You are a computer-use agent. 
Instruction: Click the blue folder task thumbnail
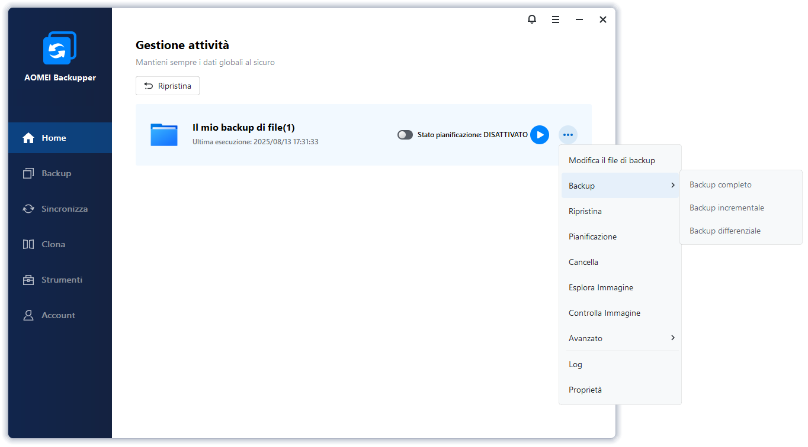point(164,135)
